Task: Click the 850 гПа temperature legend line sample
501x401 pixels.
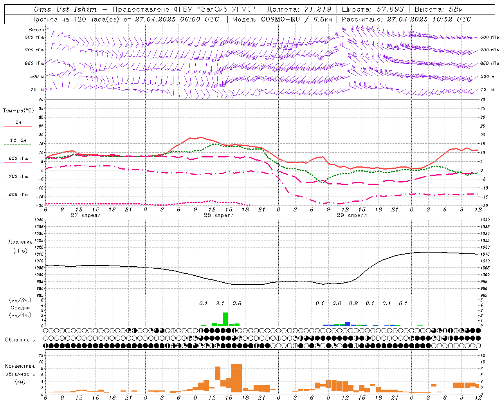Action: (18, 163)
